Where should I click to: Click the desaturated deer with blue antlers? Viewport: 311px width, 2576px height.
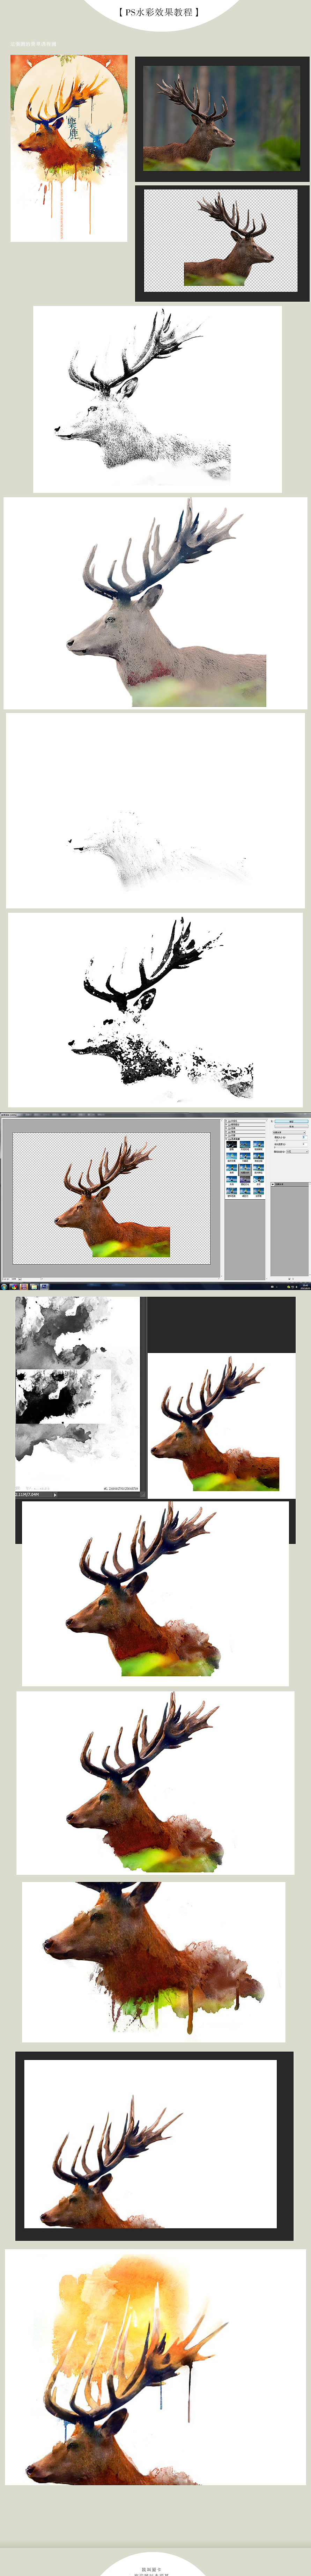pos(155,603)
